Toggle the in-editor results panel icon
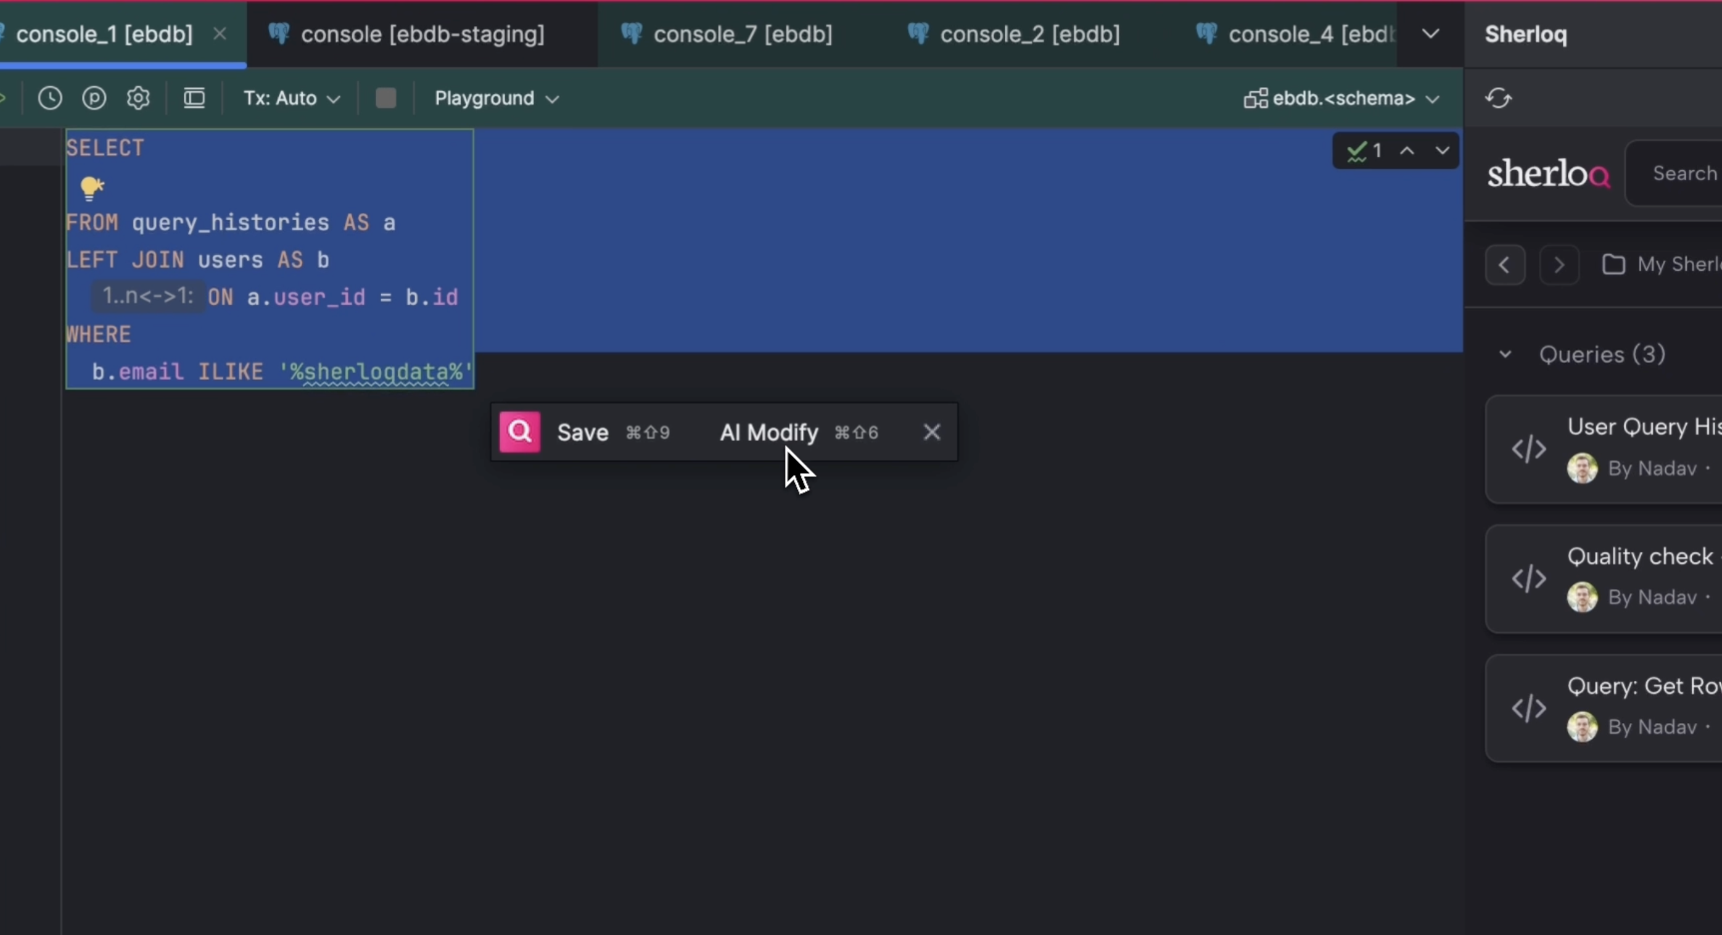This screenshot has width=1722, height=935. [x=194, y=97]
